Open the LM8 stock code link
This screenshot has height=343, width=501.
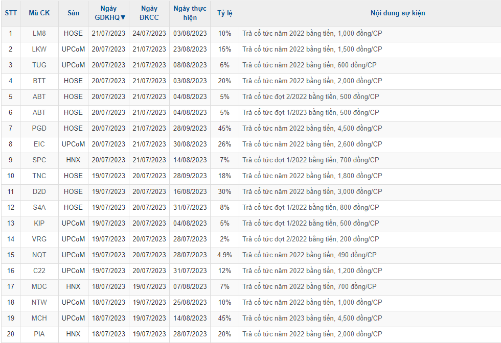[39, 33]
